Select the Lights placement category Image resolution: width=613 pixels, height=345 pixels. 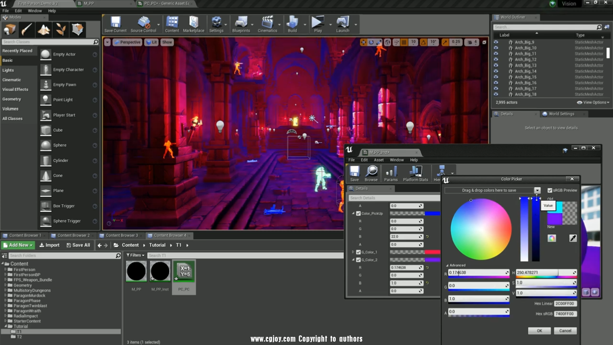coord(8,70)
